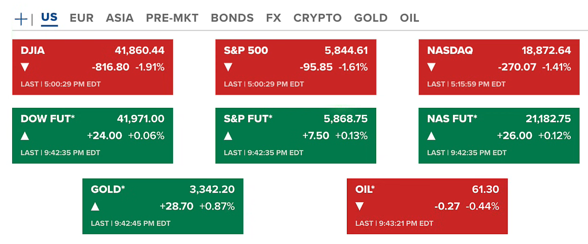Screen dimensions: 588x244
Task: Select the PRE-MKT tab
Action: tap(172, 18)
